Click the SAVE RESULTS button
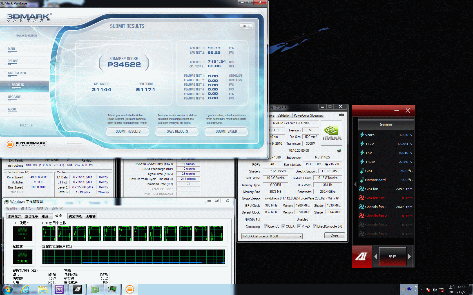Viewport: 473px width, 295px height. pos(177,131)
